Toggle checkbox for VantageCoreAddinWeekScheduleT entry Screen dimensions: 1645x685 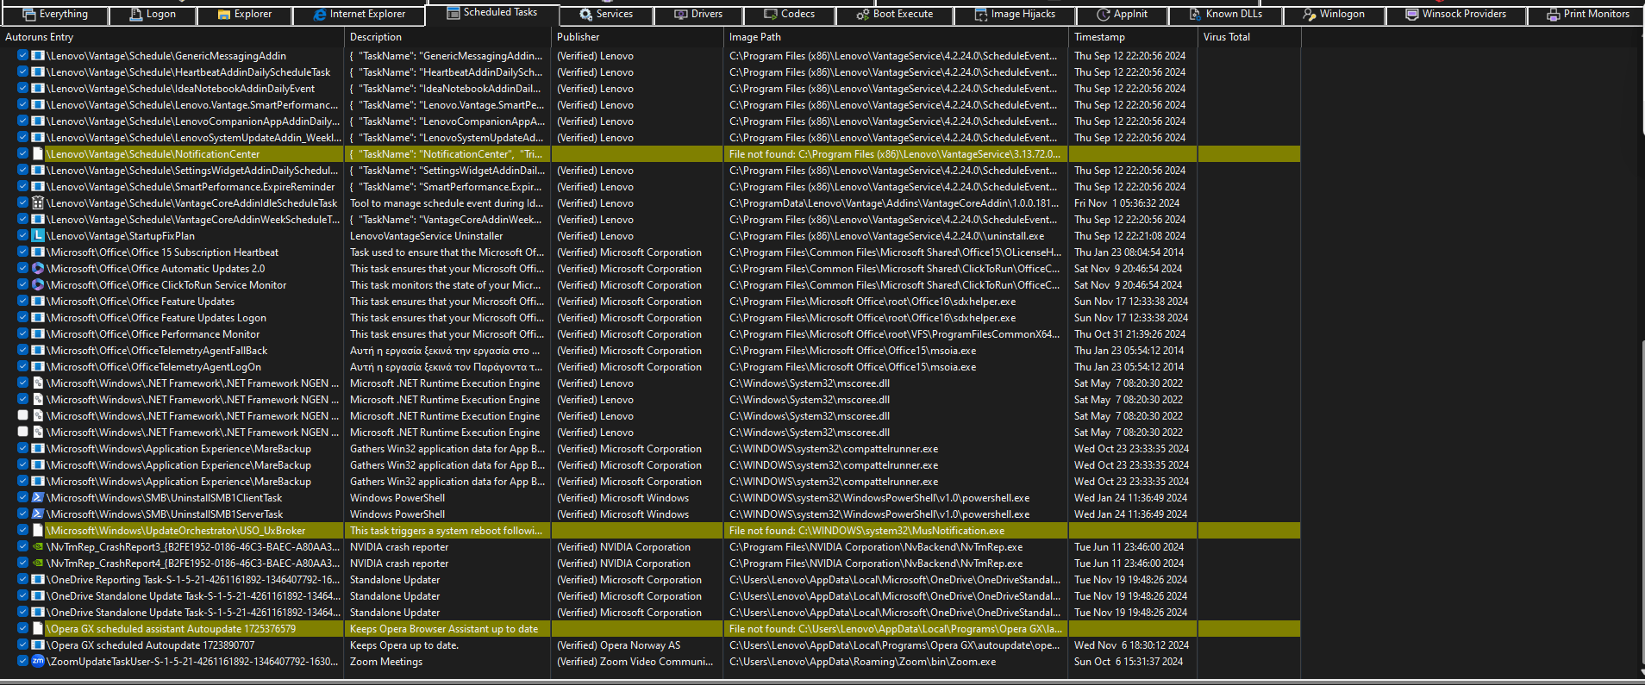pyautogui.click(x=23, y=220)
